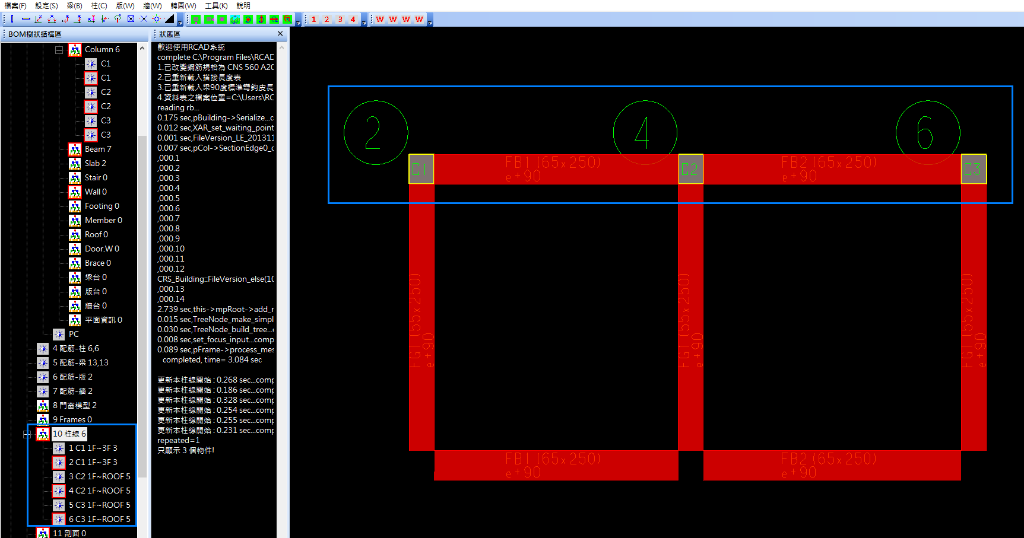Select the horizontal beam line tool
The image size is (1024, 538).
[26, 19]
